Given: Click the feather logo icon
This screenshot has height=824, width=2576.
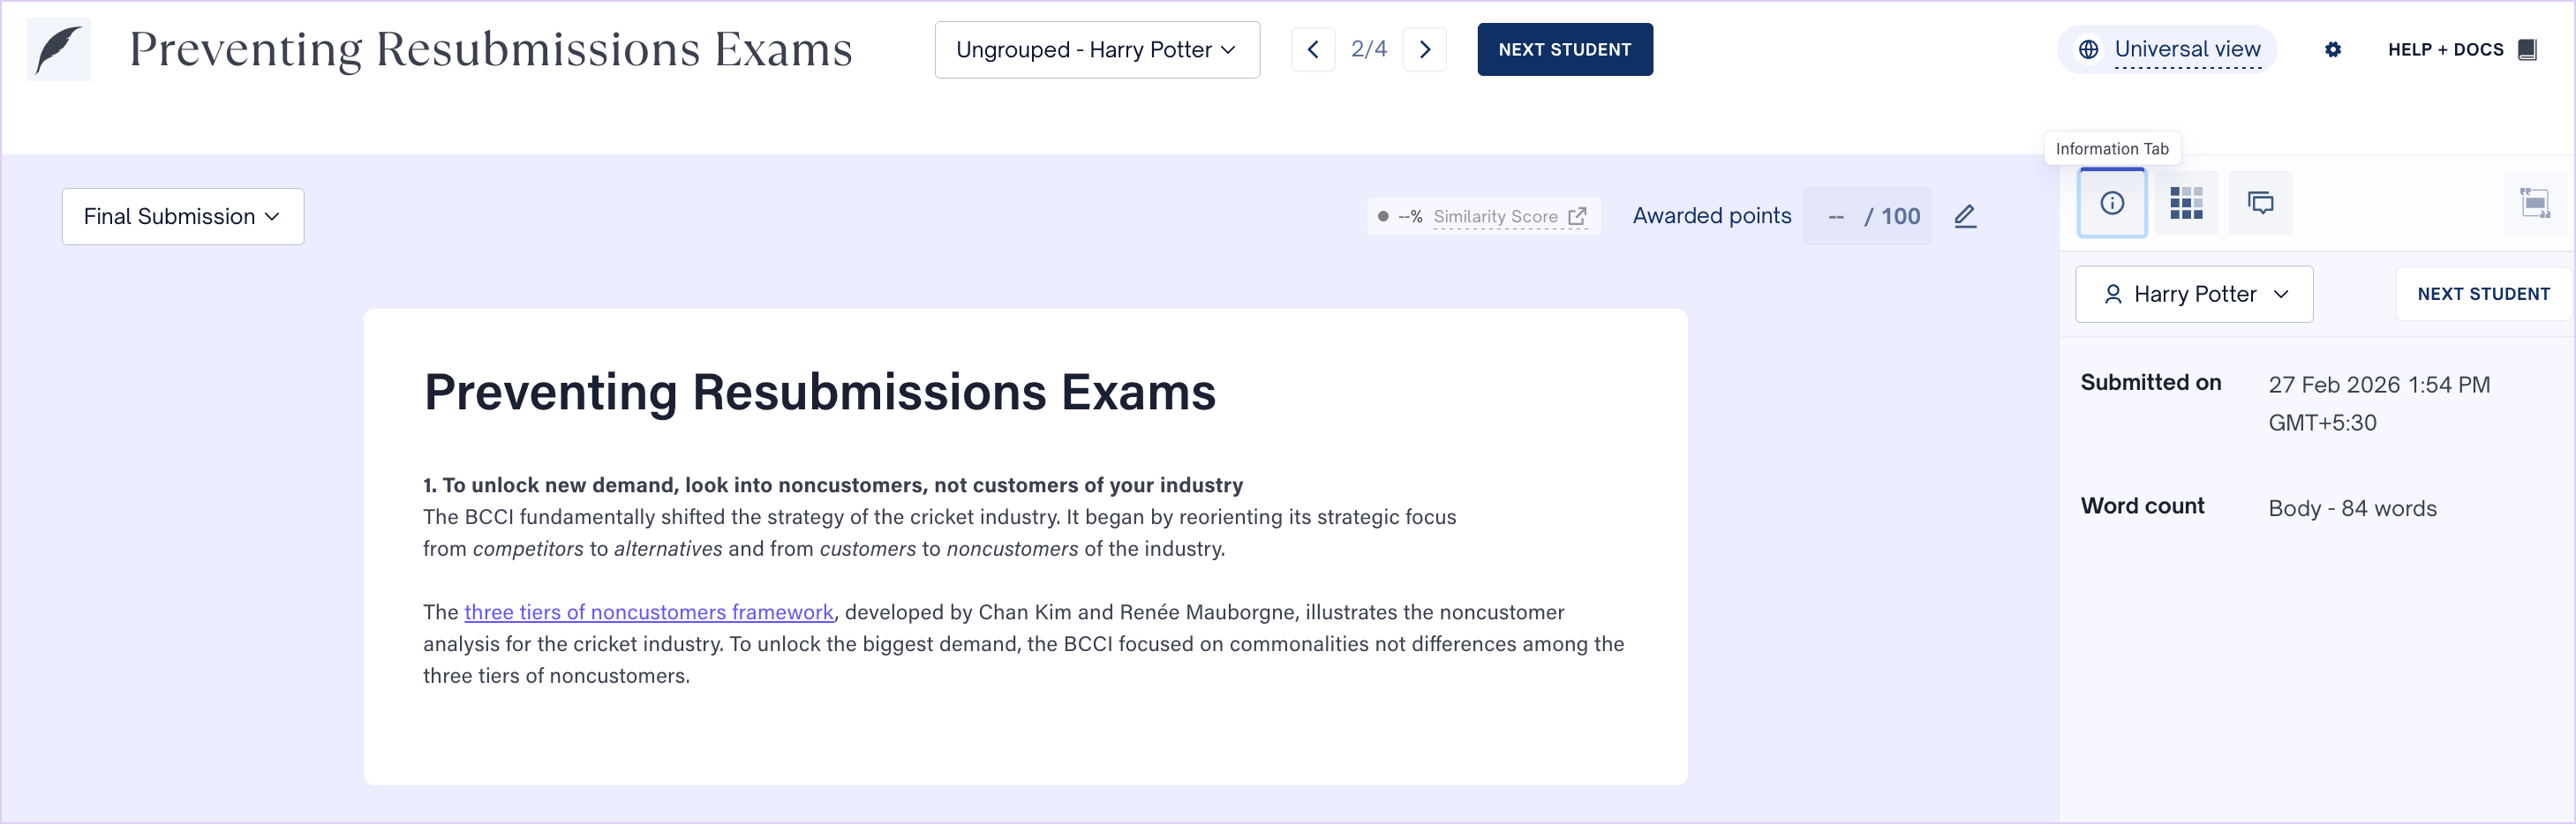Looking at the screenshot, I should 58,50.
